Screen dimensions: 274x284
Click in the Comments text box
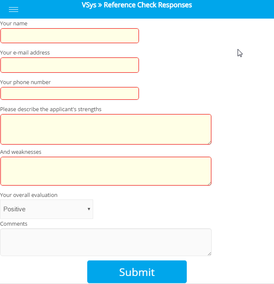(105, 242)
